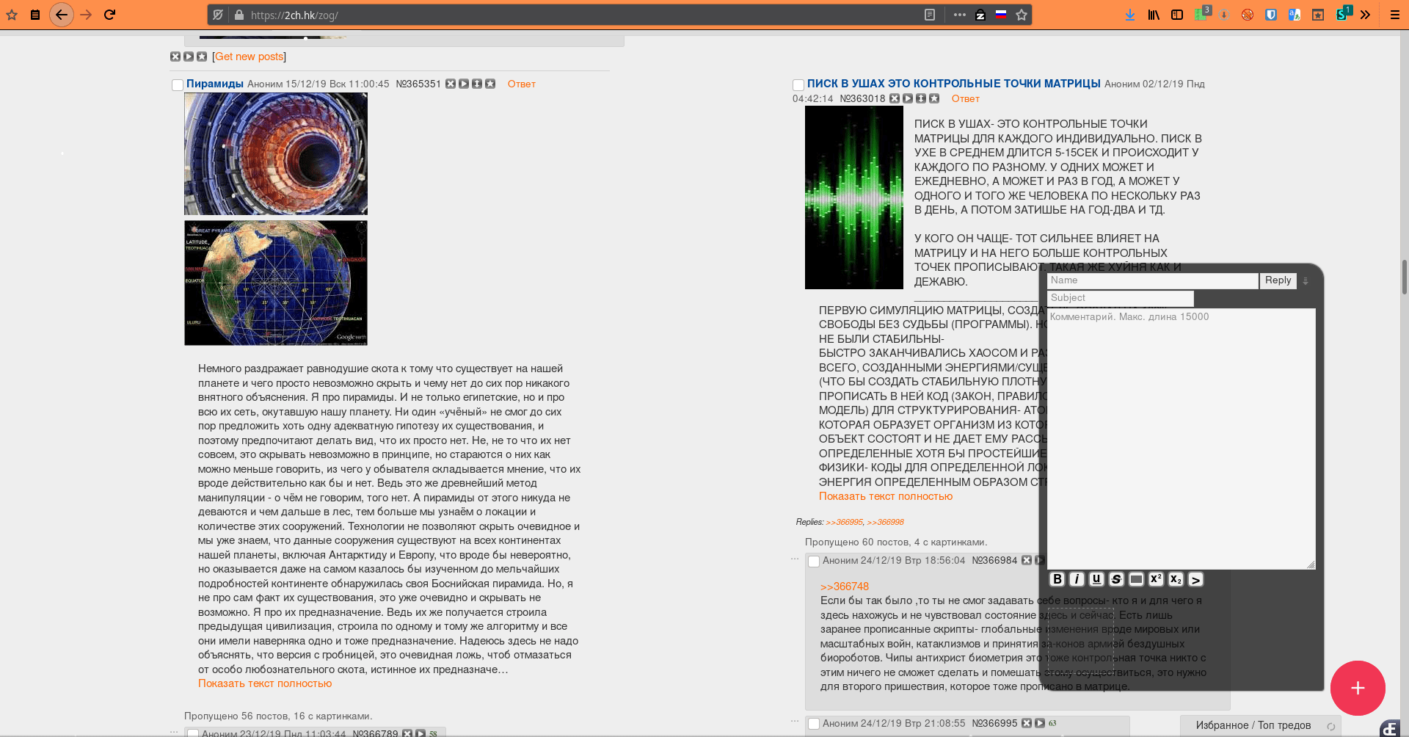Click the translate extension icon
The image size is (1409, 737).
[1295, 15]
